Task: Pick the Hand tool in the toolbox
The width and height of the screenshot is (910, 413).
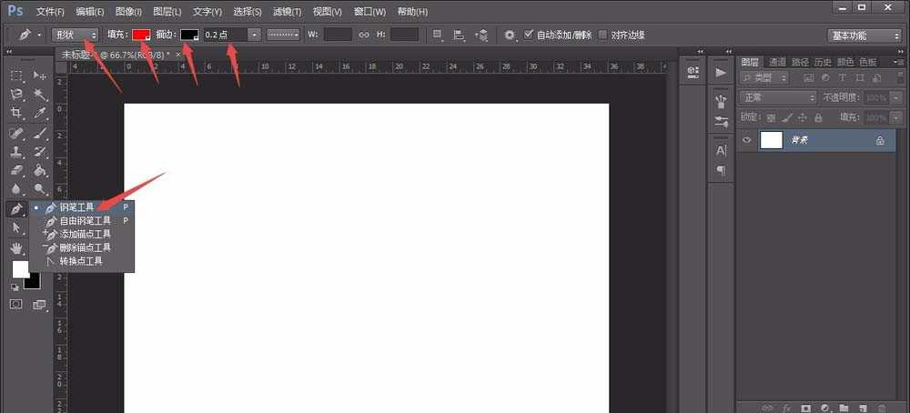Action: [17, 247]
